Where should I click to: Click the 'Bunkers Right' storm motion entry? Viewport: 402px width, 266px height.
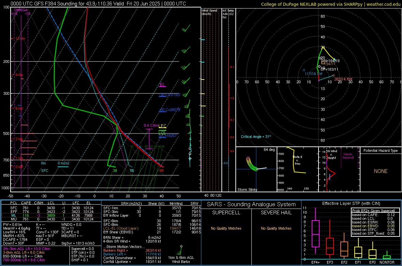point(132,250)
